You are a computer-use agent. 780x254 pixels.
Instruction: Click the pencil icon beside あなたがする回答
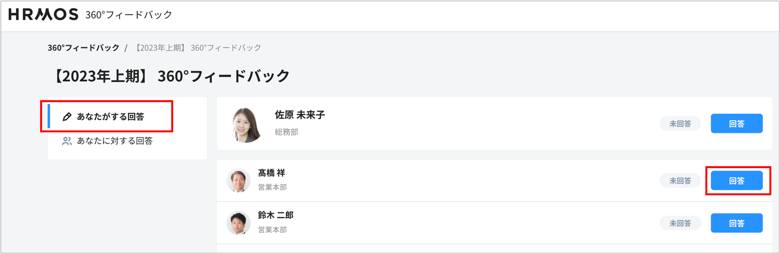67,116
